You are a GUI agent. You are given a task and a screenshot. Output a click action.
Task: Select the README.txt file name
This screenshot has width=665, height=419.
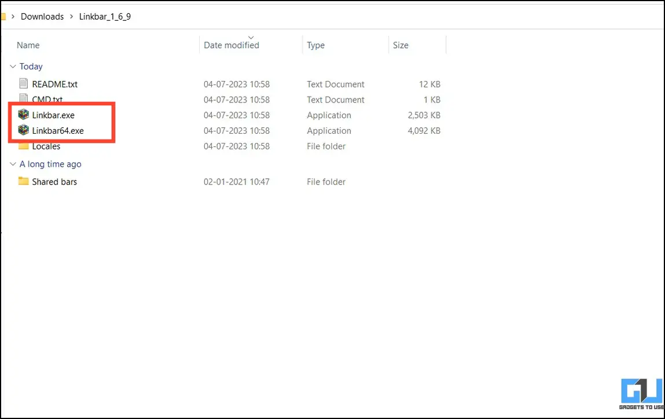pos(55,84)
